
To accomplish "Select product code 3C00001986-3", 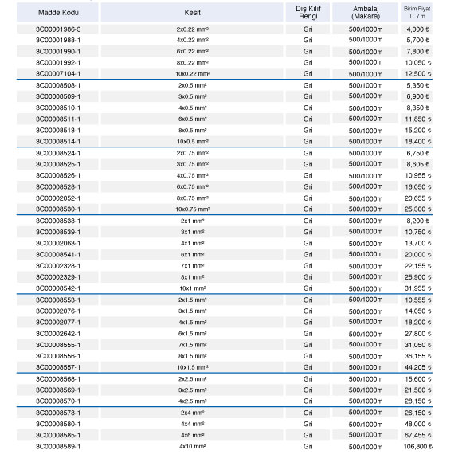I will coord(58,29).
